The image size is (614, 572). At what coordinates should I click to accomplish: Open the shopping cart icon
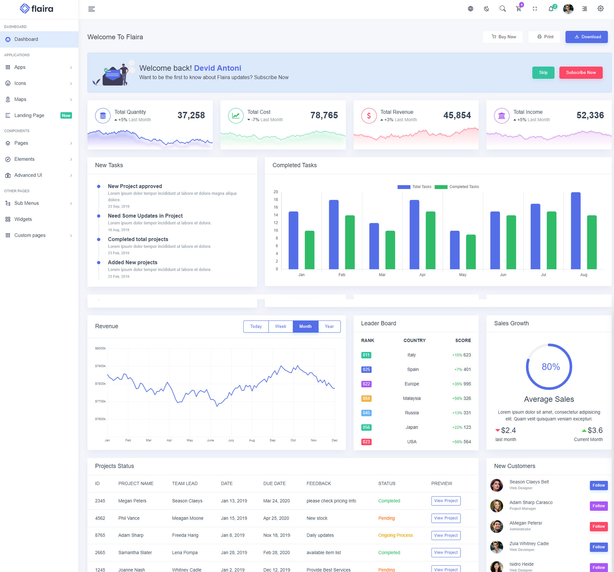click(518, 9)
